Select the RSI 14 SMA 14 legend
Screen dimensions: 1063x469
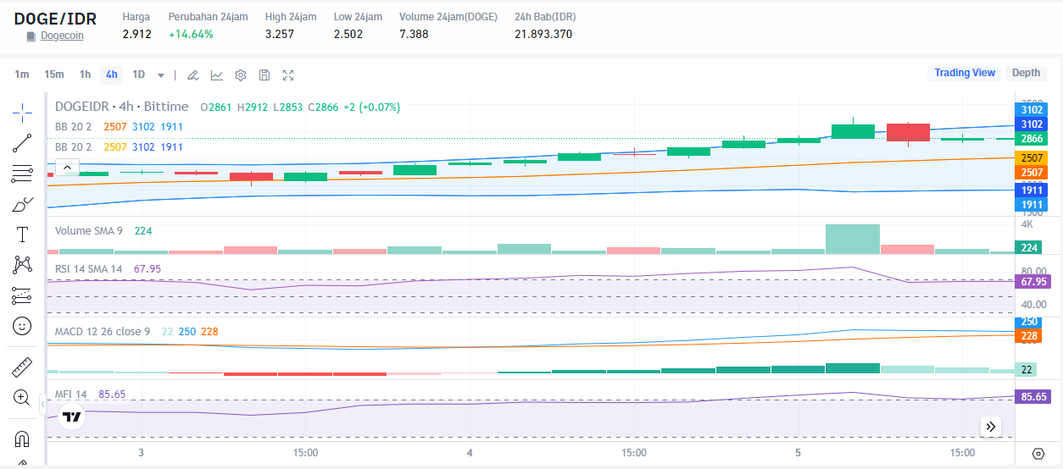[89, 268]
